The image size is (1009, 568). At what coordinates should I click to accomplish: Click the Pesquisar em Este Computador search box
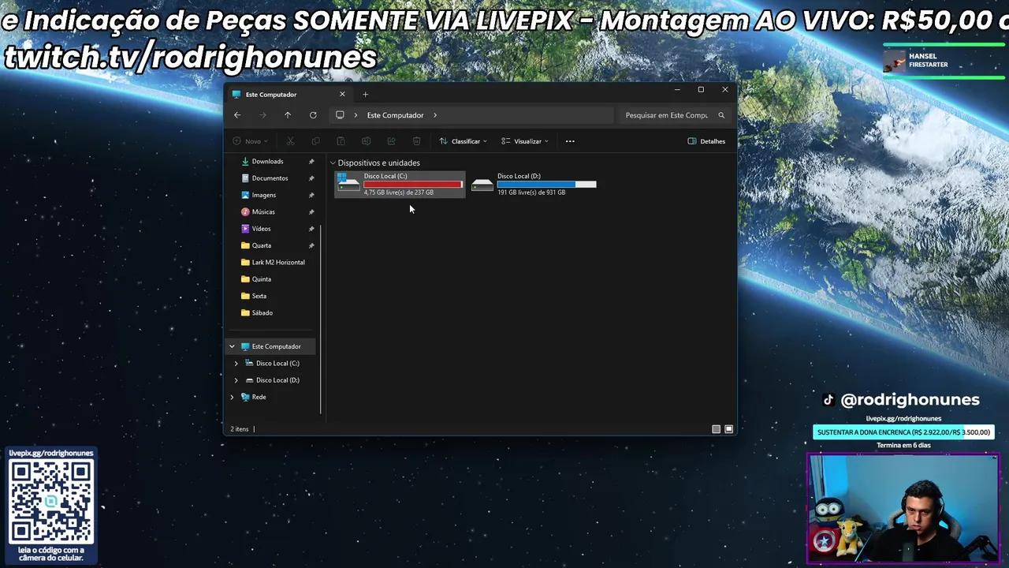pyautogui.click(x=675, y=115)
